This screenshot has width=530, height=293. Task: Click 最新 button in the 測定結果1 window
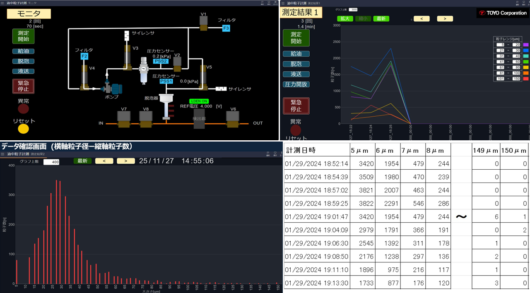tap(381, 19)
